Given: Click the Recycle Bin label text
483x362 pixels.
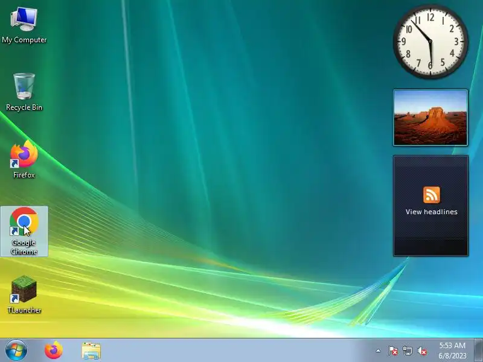Looking at the screenshot, I should [x=24, y=107].
